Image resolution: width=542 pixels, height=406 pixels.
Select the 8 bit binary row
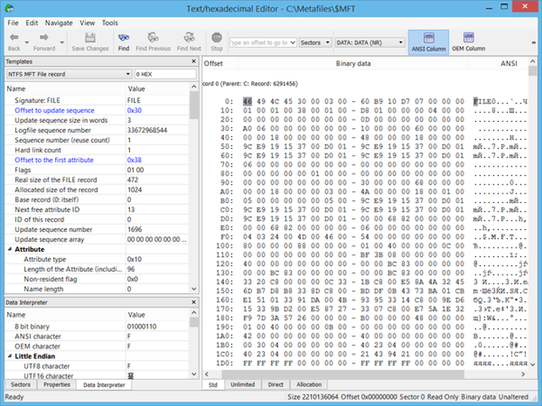[97, 326]
